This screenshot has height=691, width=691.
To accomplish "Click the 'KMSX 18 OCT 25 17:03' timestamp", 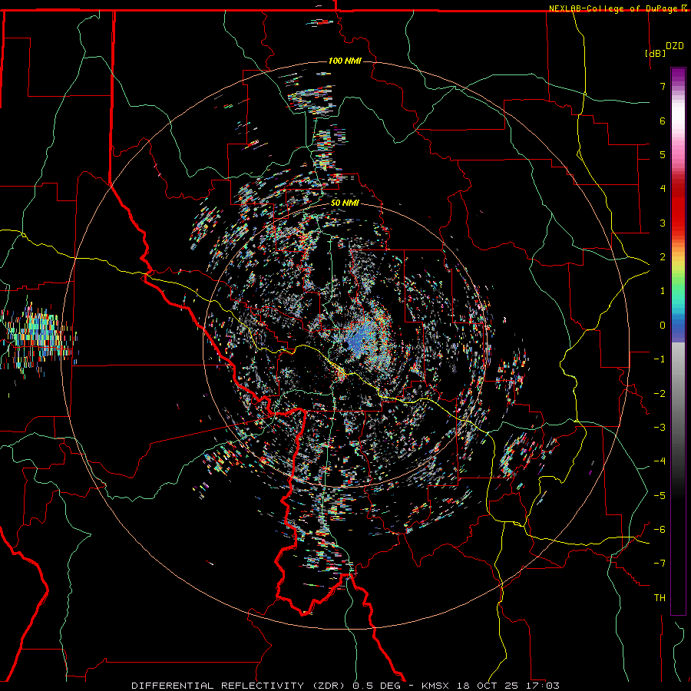I will pyautogui.click(x=491, y=686).
